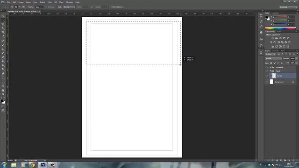
Task: Click New selection mode icon
Action: click(12, 7)
